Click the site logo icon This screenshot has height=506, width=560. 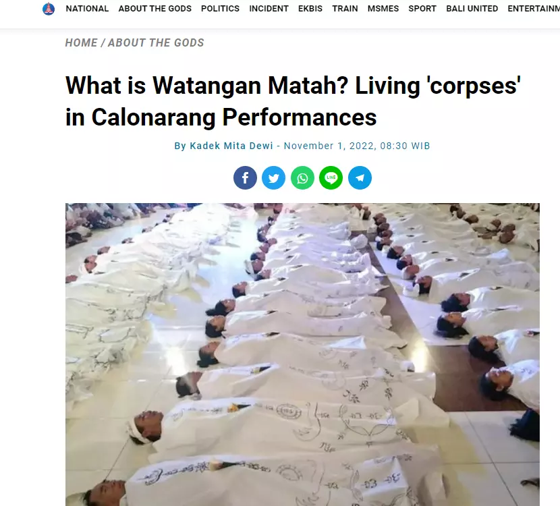49,9
